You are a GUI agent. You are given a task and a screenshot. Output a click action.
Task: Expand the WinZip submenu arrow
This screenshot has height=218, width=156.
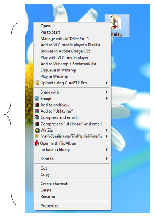pos(107,130)
